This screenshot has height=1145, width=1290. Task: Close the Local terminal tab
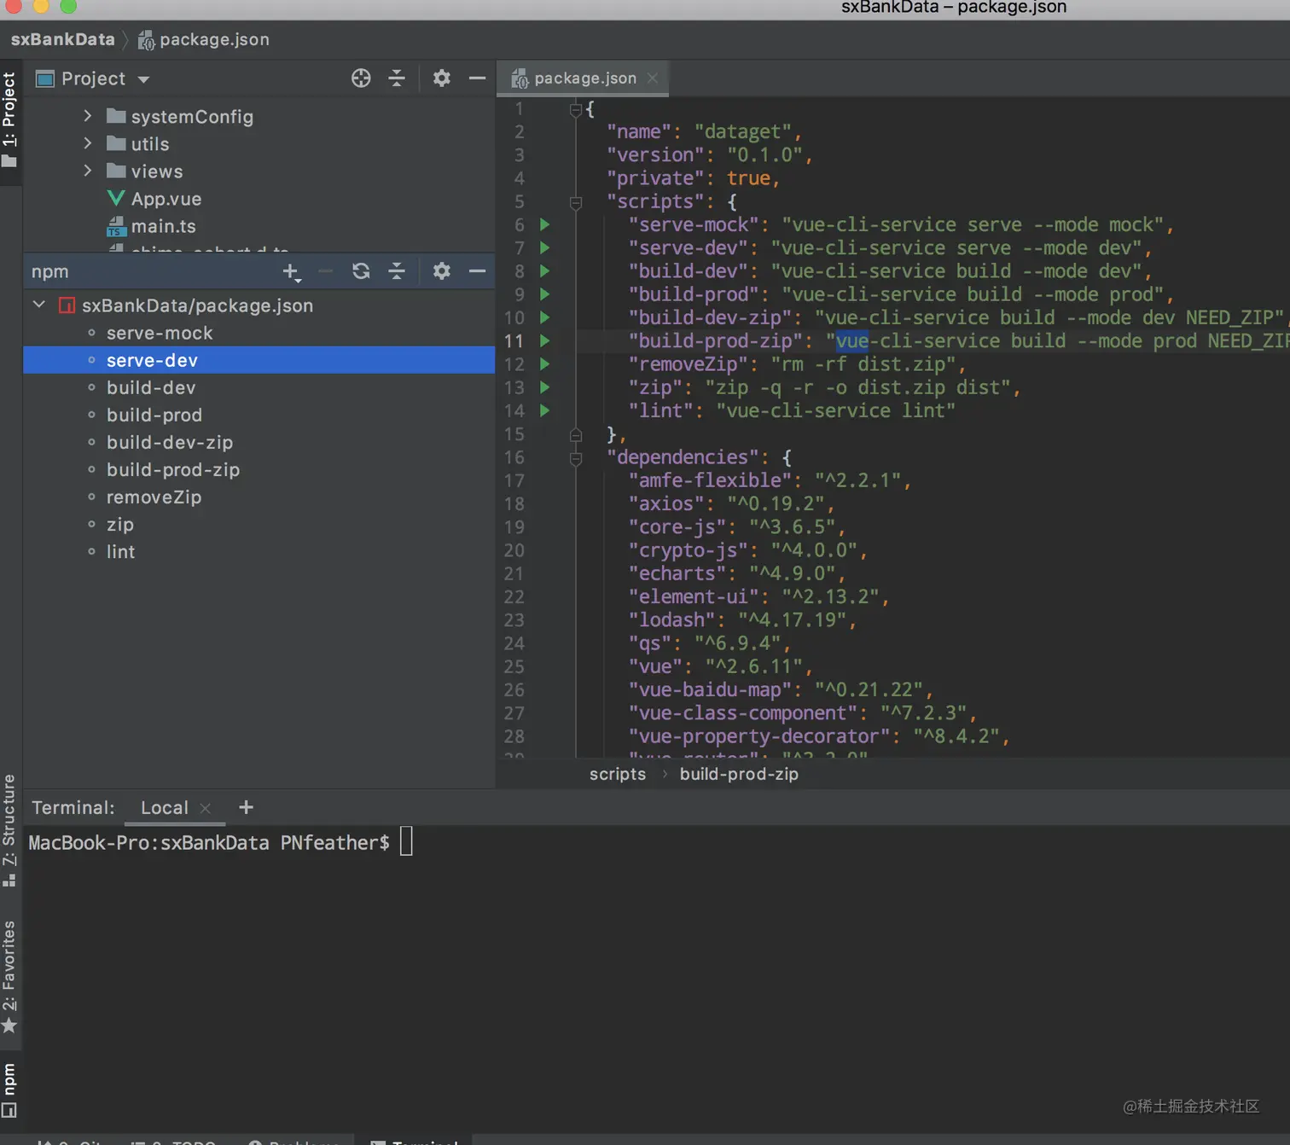click(205, 808)
